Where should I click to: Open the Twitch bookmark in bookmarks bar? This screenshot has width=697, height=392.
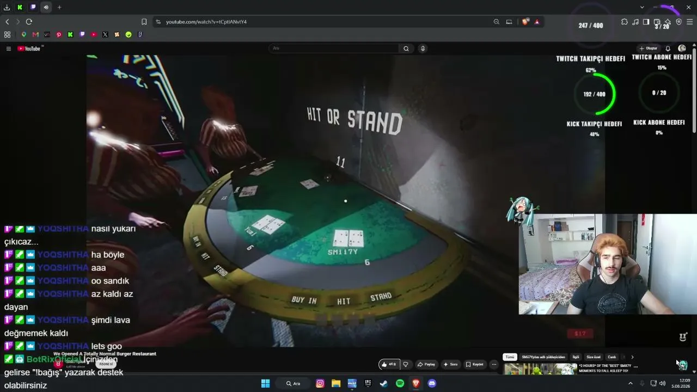[x=82, y=34]
